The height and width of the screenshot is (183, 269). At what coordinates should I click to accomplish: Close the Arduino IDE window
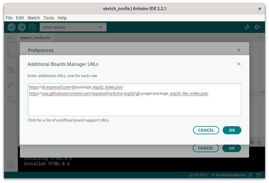coord(260,9)
